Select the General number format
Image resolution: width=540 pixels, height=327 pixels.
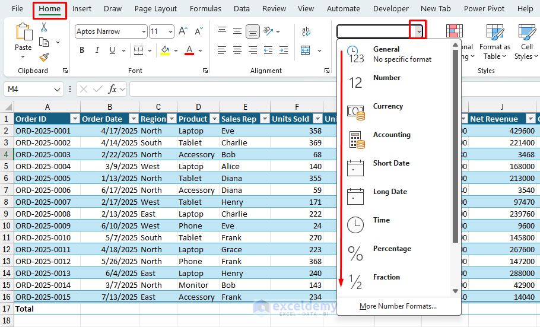[395, 54]
